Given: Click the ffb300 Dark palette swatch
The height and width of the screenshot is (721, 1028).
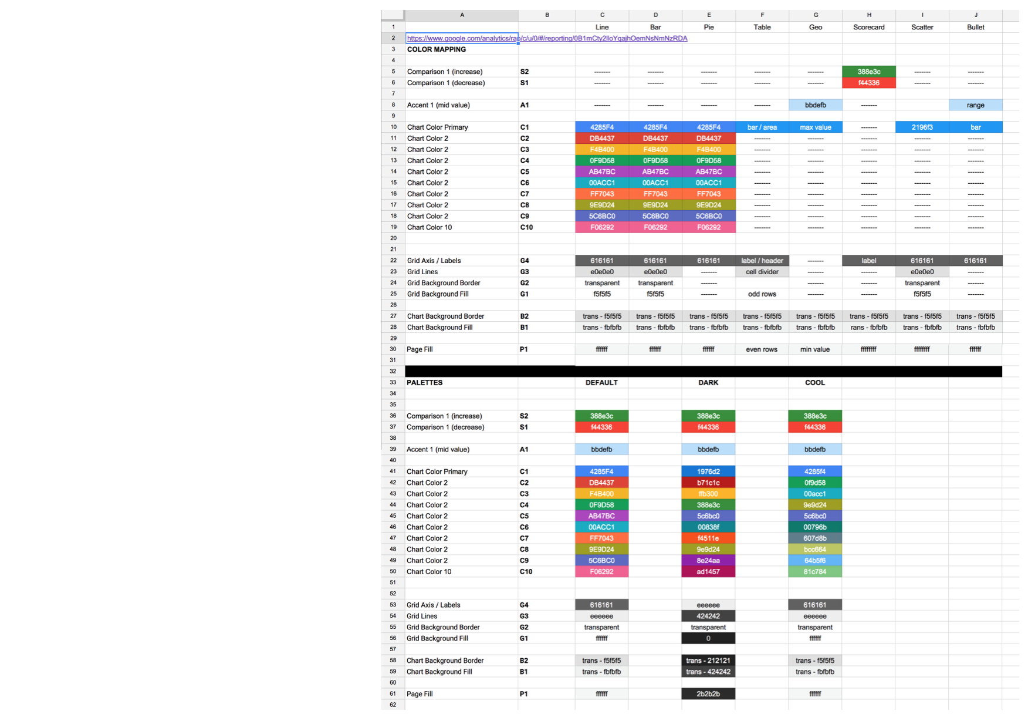Looking at the screenshot, I should 708,494.
